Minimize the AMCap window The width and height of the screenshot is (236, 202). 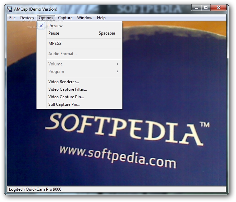coord(196,8)
